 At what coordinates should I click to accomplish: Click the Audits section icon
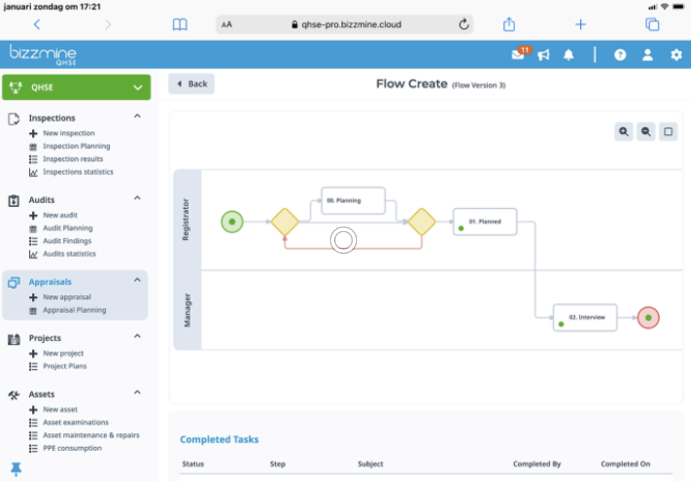(14, 201)
